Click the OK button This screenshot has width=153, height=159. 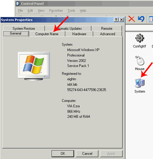63,154
